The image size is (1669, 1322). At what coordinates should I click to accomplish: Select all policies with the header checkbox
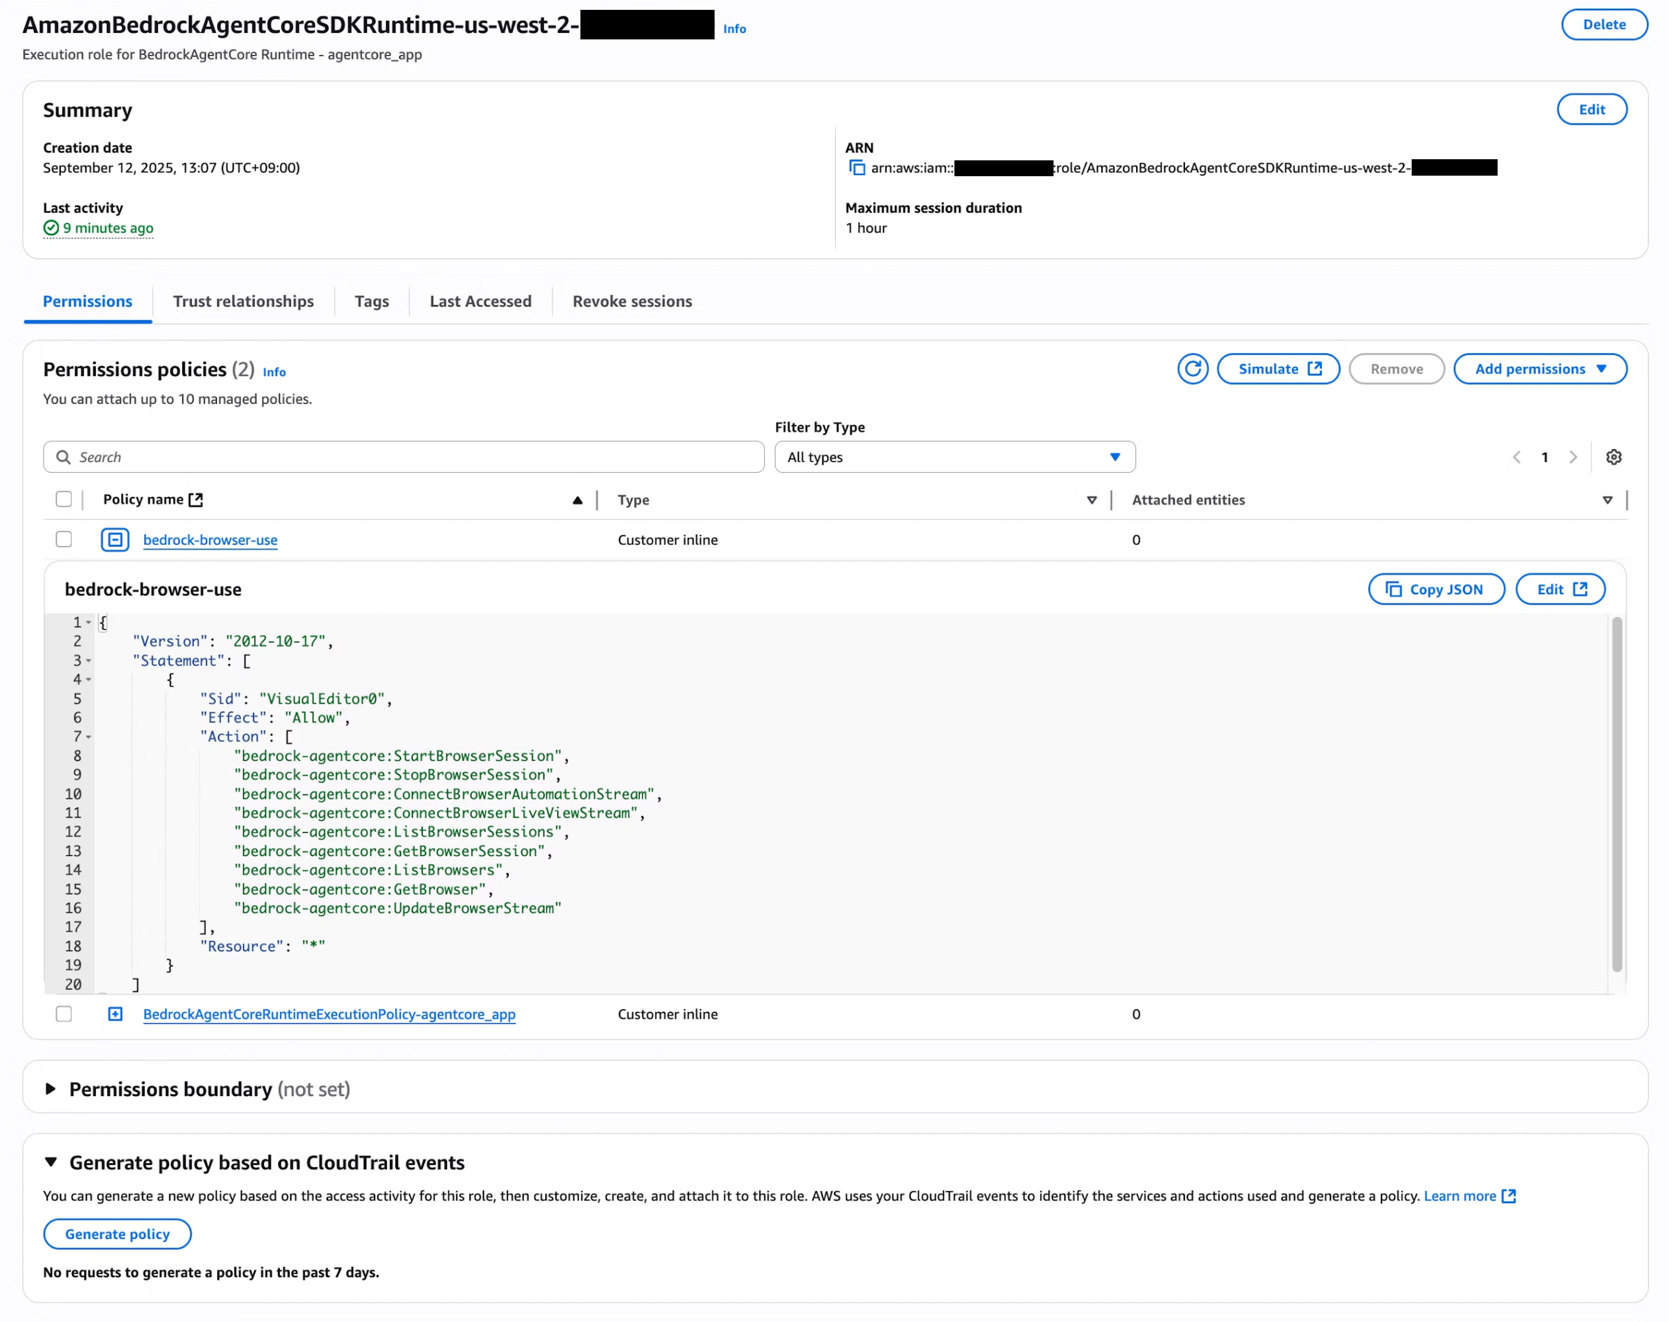pyautogui.click(x=64, y=500)
